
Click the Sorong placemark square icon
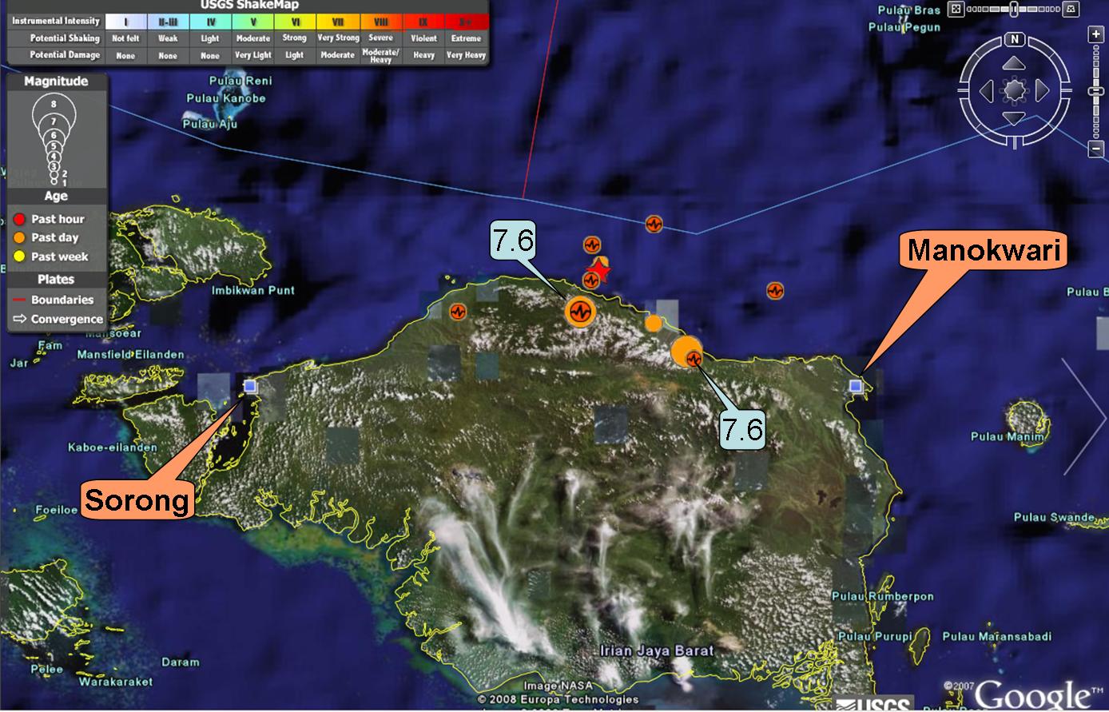pyautogui.click(x=251, y=386)
